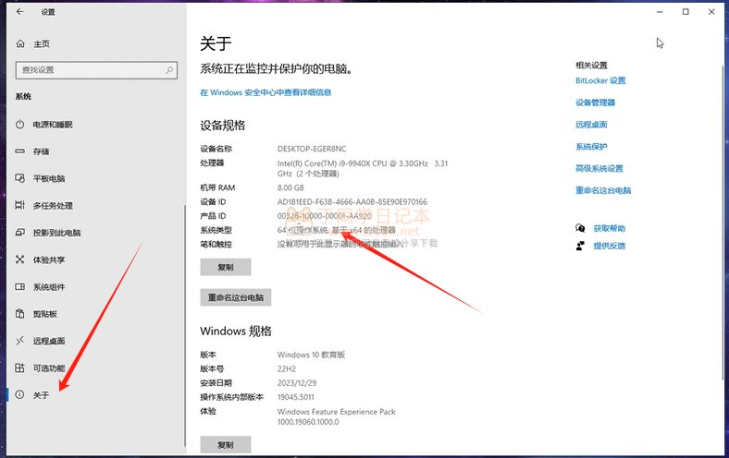
Task: Open BitLocker 设置 link
Action: (600, 80)
